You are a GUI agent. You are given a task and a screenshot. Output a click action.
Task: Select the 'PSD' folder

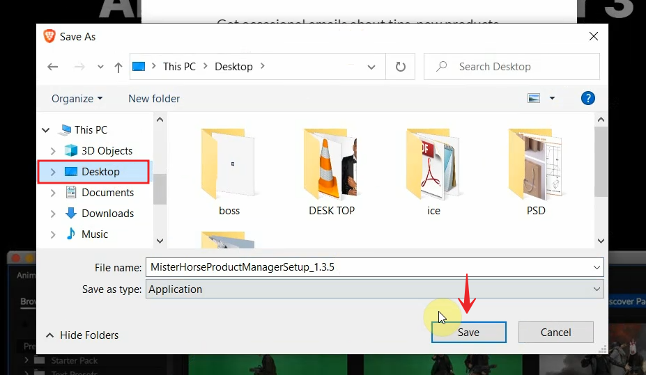tap(536, 172)
